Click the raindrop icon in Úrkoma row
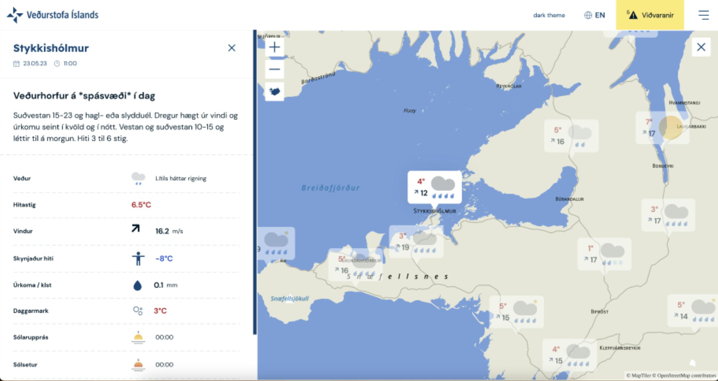This screenshot has height=381, width=718. (137, 285)
